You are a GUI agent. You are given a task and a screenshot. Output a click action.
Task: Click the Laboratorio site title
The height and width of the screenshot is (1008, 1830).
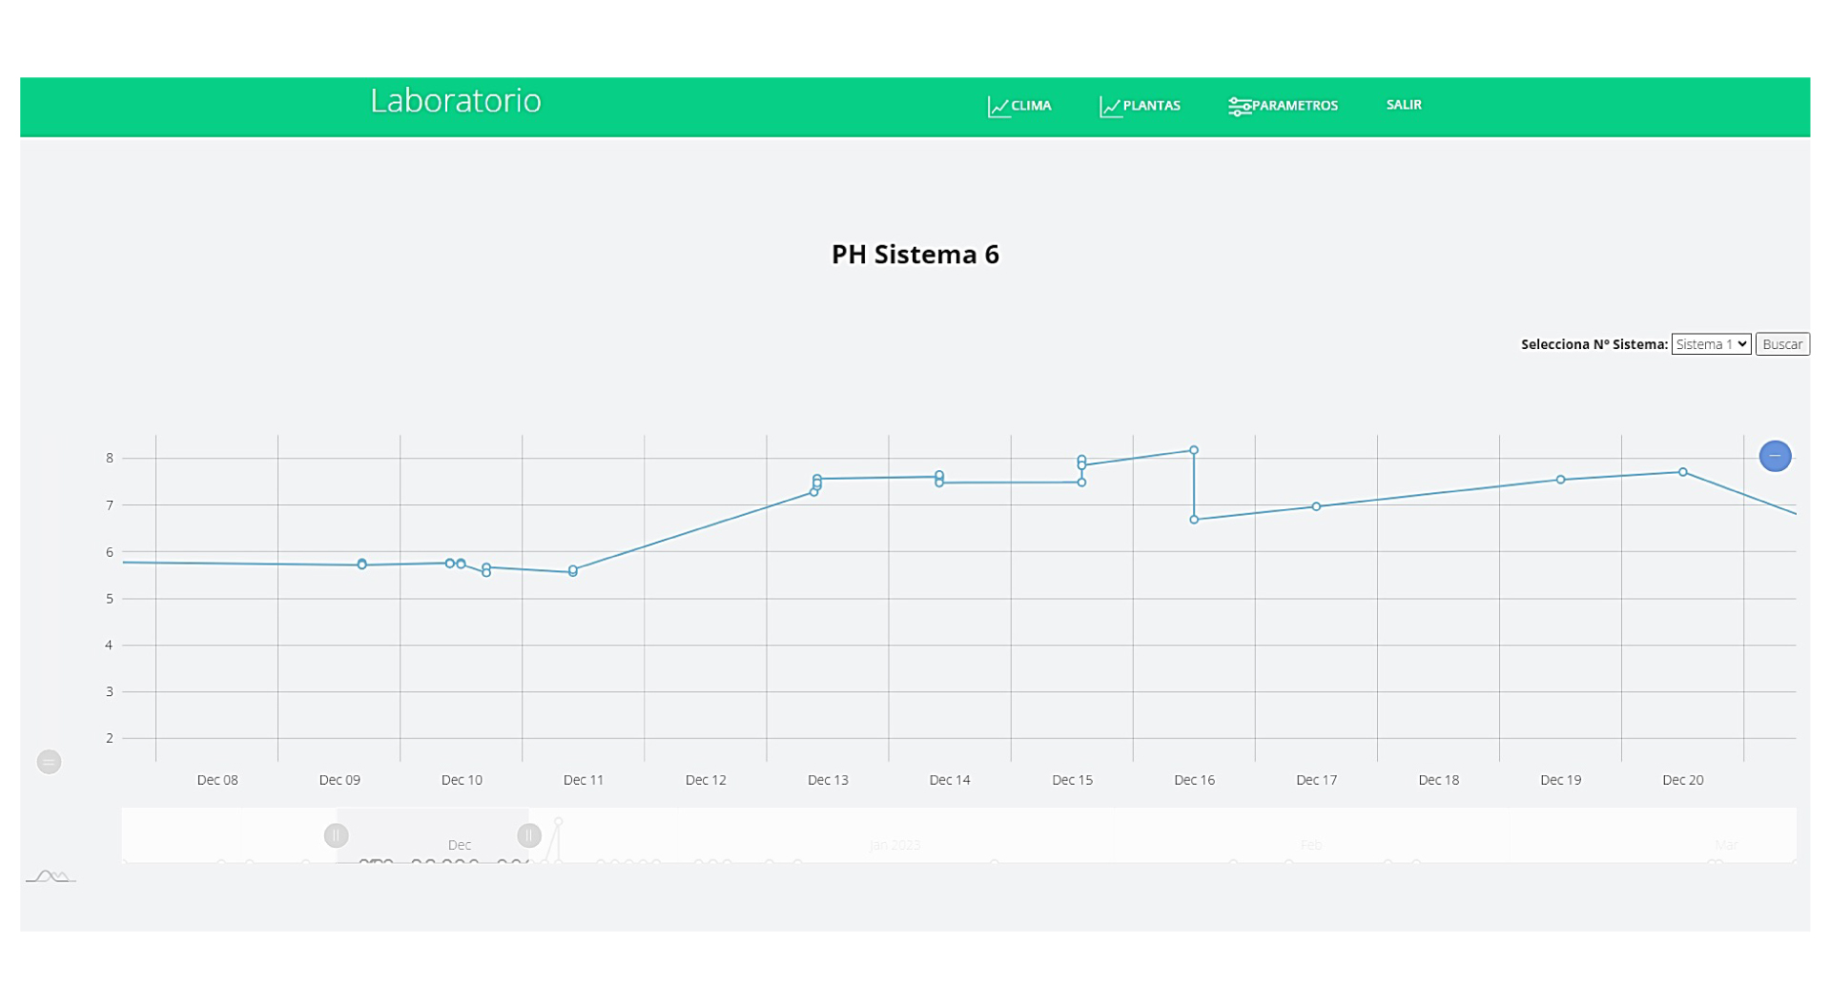click(455, 101)
